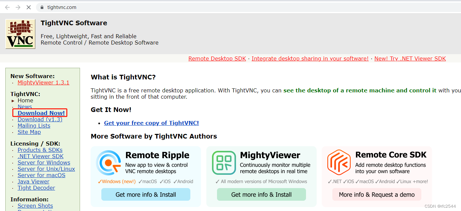The image size is (461, 211).
Task: Click the padlock site info icon
Action: tap(42, 7)
